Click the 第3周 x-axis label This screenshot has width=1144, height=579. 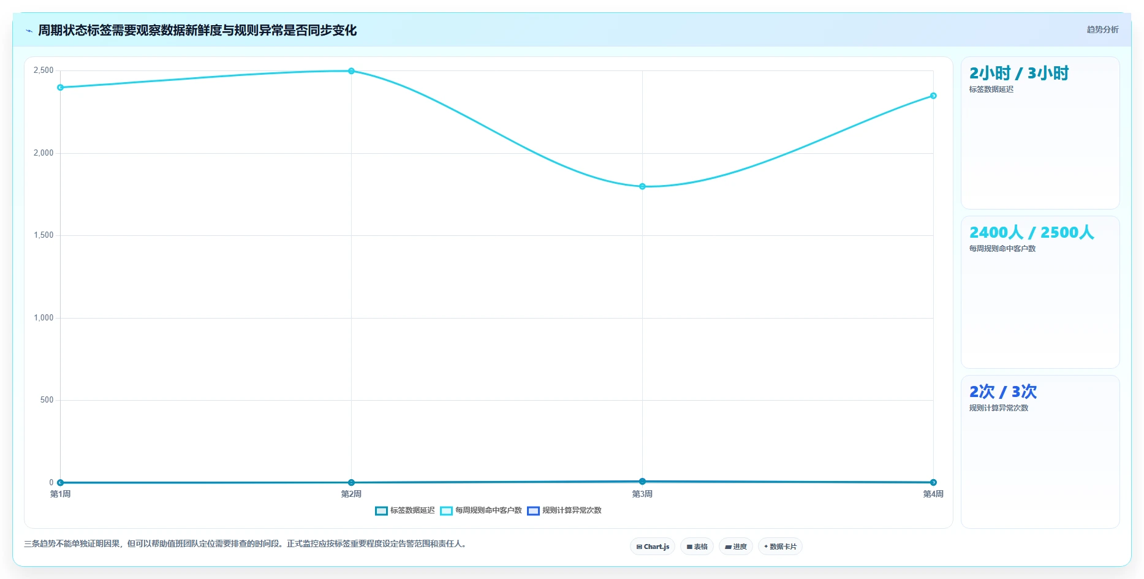(x=642, y=494)
